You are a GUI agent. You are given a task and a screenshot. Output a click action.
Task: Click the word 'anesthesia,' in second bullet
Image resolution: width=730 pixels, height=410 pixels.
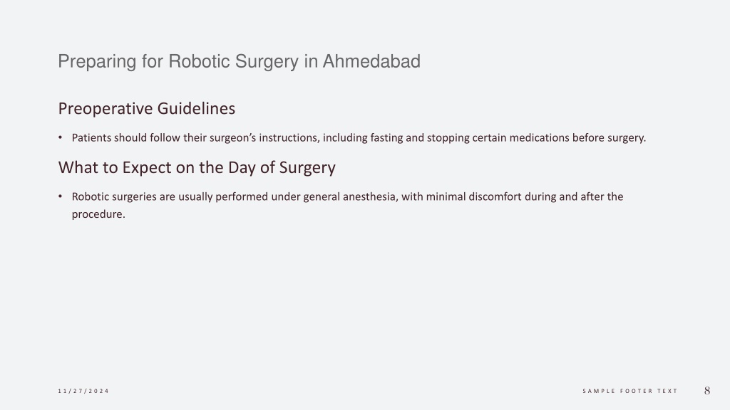click(370, 196)
